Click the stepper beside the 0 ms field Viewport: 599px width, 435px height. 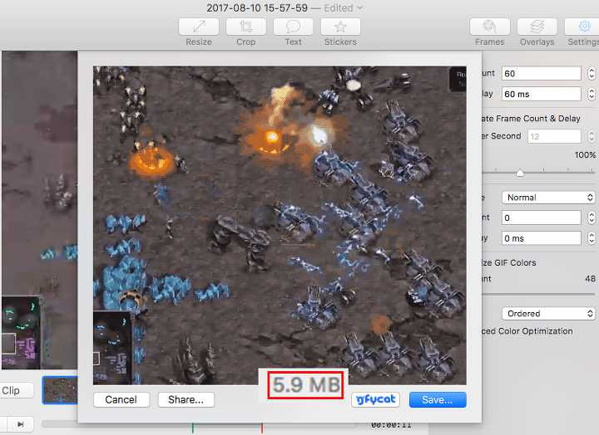click(x=592, y=238)
